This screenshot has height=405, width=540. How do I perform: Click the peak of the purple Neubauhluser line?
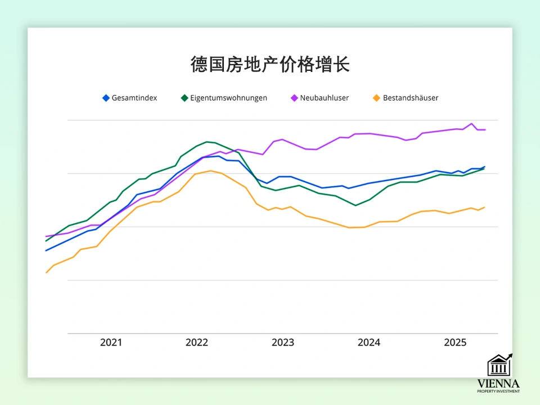(470, 124)
